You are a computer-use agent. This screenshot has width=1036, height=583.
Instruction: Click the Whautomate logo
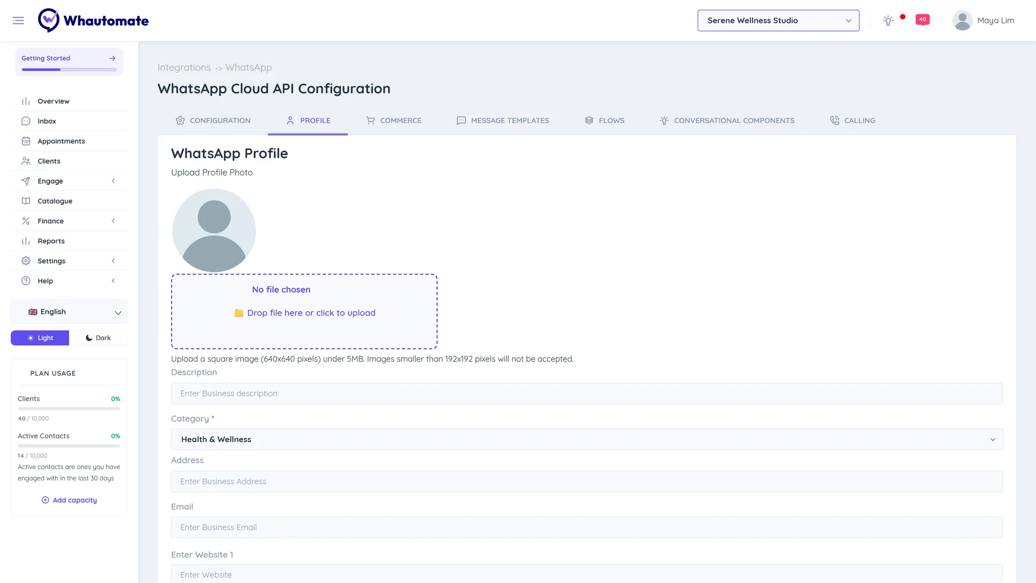click(x=93, y=21)
